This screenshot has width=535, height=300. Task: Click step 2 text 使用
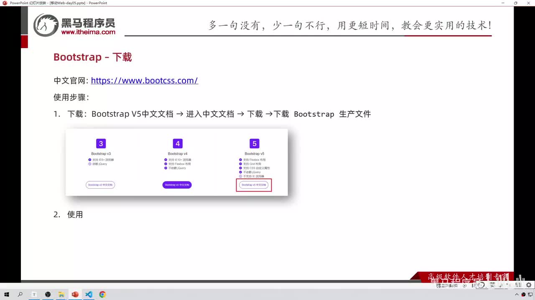[75, 215]
